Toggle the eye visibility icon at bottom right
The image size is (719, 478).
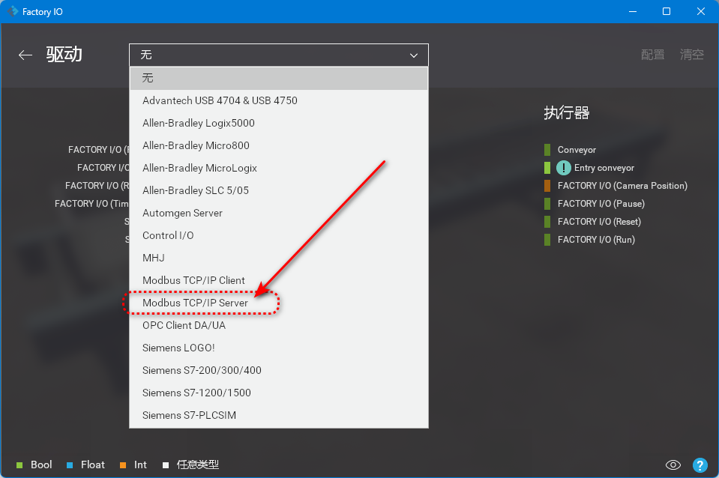673,465
